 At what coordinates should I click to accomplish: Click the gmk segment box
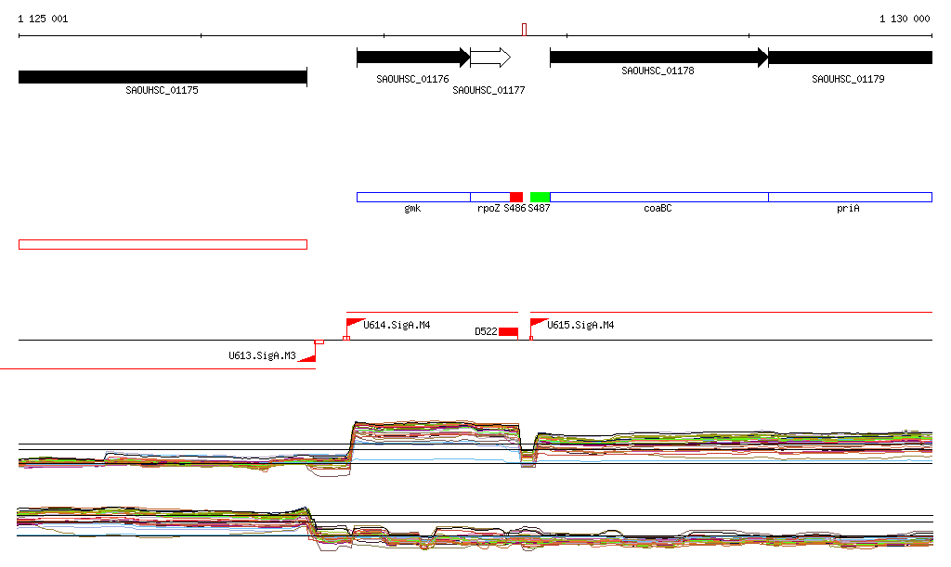(x=413, y=197)
